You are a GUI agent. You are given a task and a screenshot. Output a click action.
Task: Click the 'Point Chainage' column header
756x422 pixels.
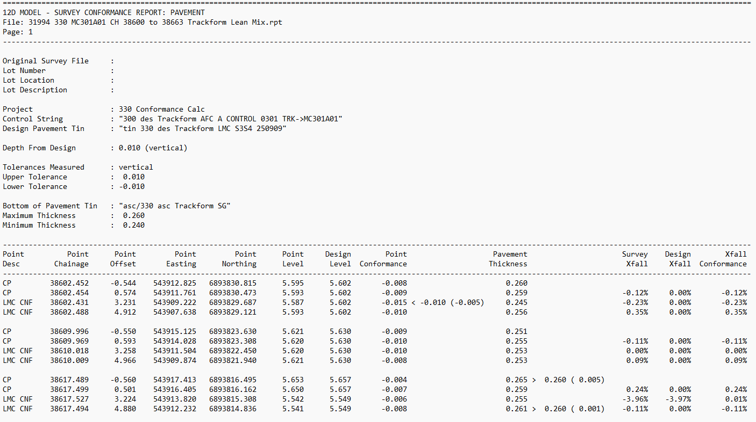point(72,259)
